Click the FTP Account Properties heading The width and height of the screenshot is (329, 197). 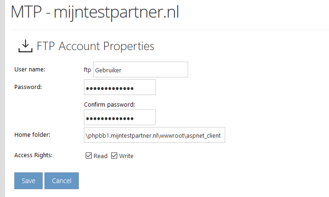pos(95,46)
